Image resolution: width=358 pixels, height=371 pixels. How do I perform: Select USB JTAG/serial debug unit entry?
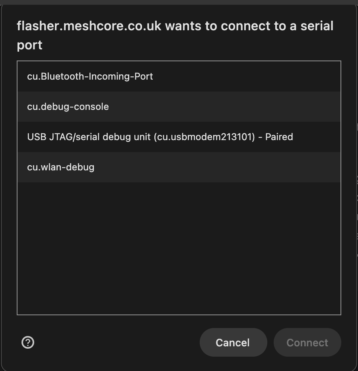(160, 137)
